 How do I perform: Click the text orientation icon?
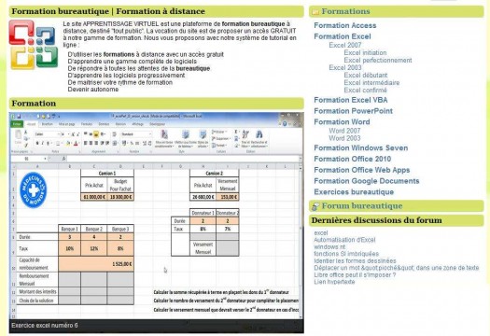point(103,134)
